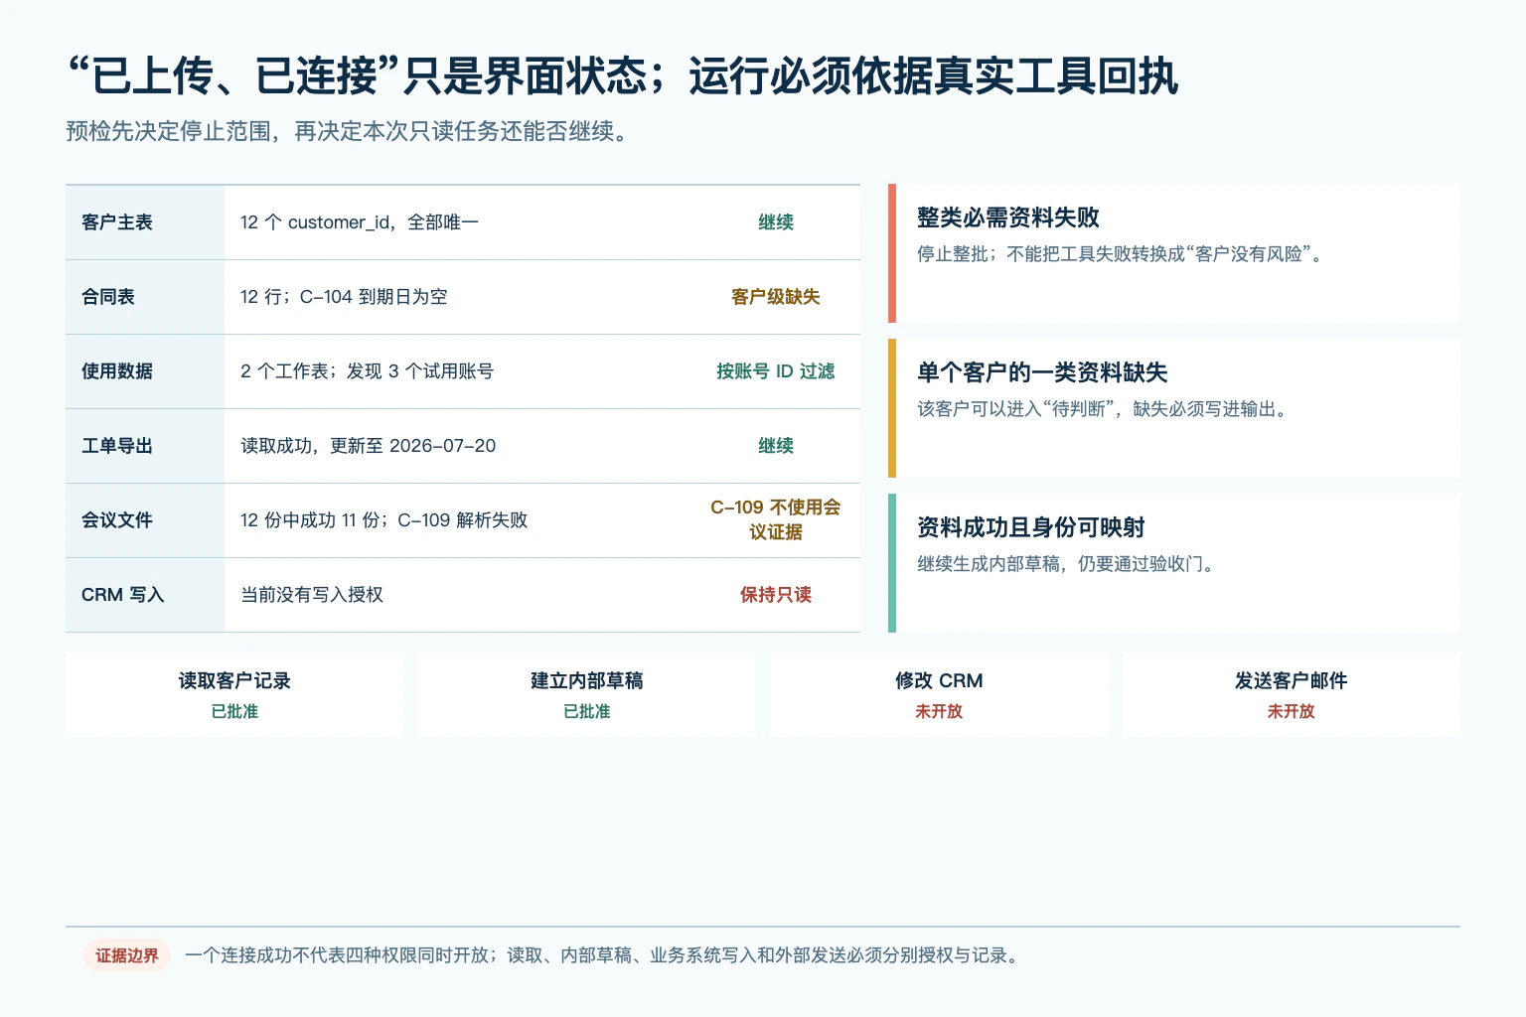Open the 单个客户的一类资料缺失 card heading
This screenshot has width=1526, height=1017.
tap(1042, 372)
